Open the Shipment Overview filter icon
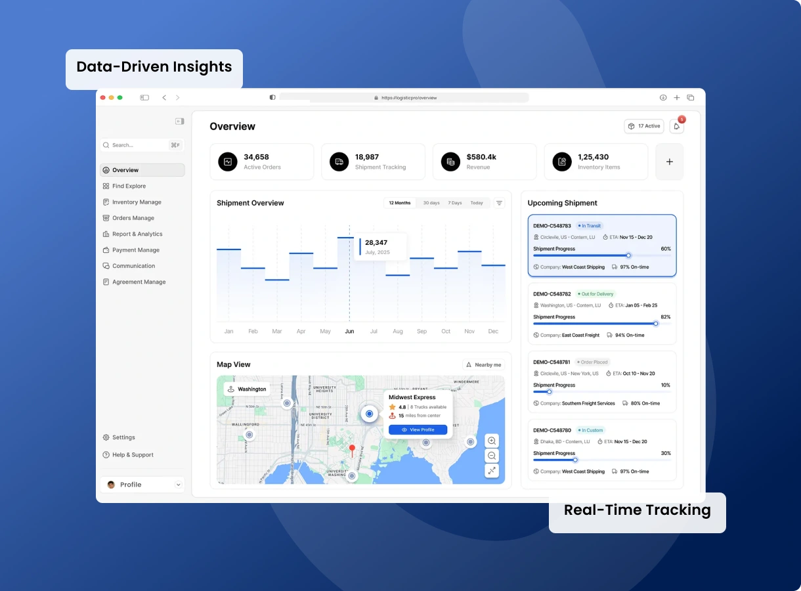Image resolution: width=801 pixels, height=591 pixels. click(500, 203)
